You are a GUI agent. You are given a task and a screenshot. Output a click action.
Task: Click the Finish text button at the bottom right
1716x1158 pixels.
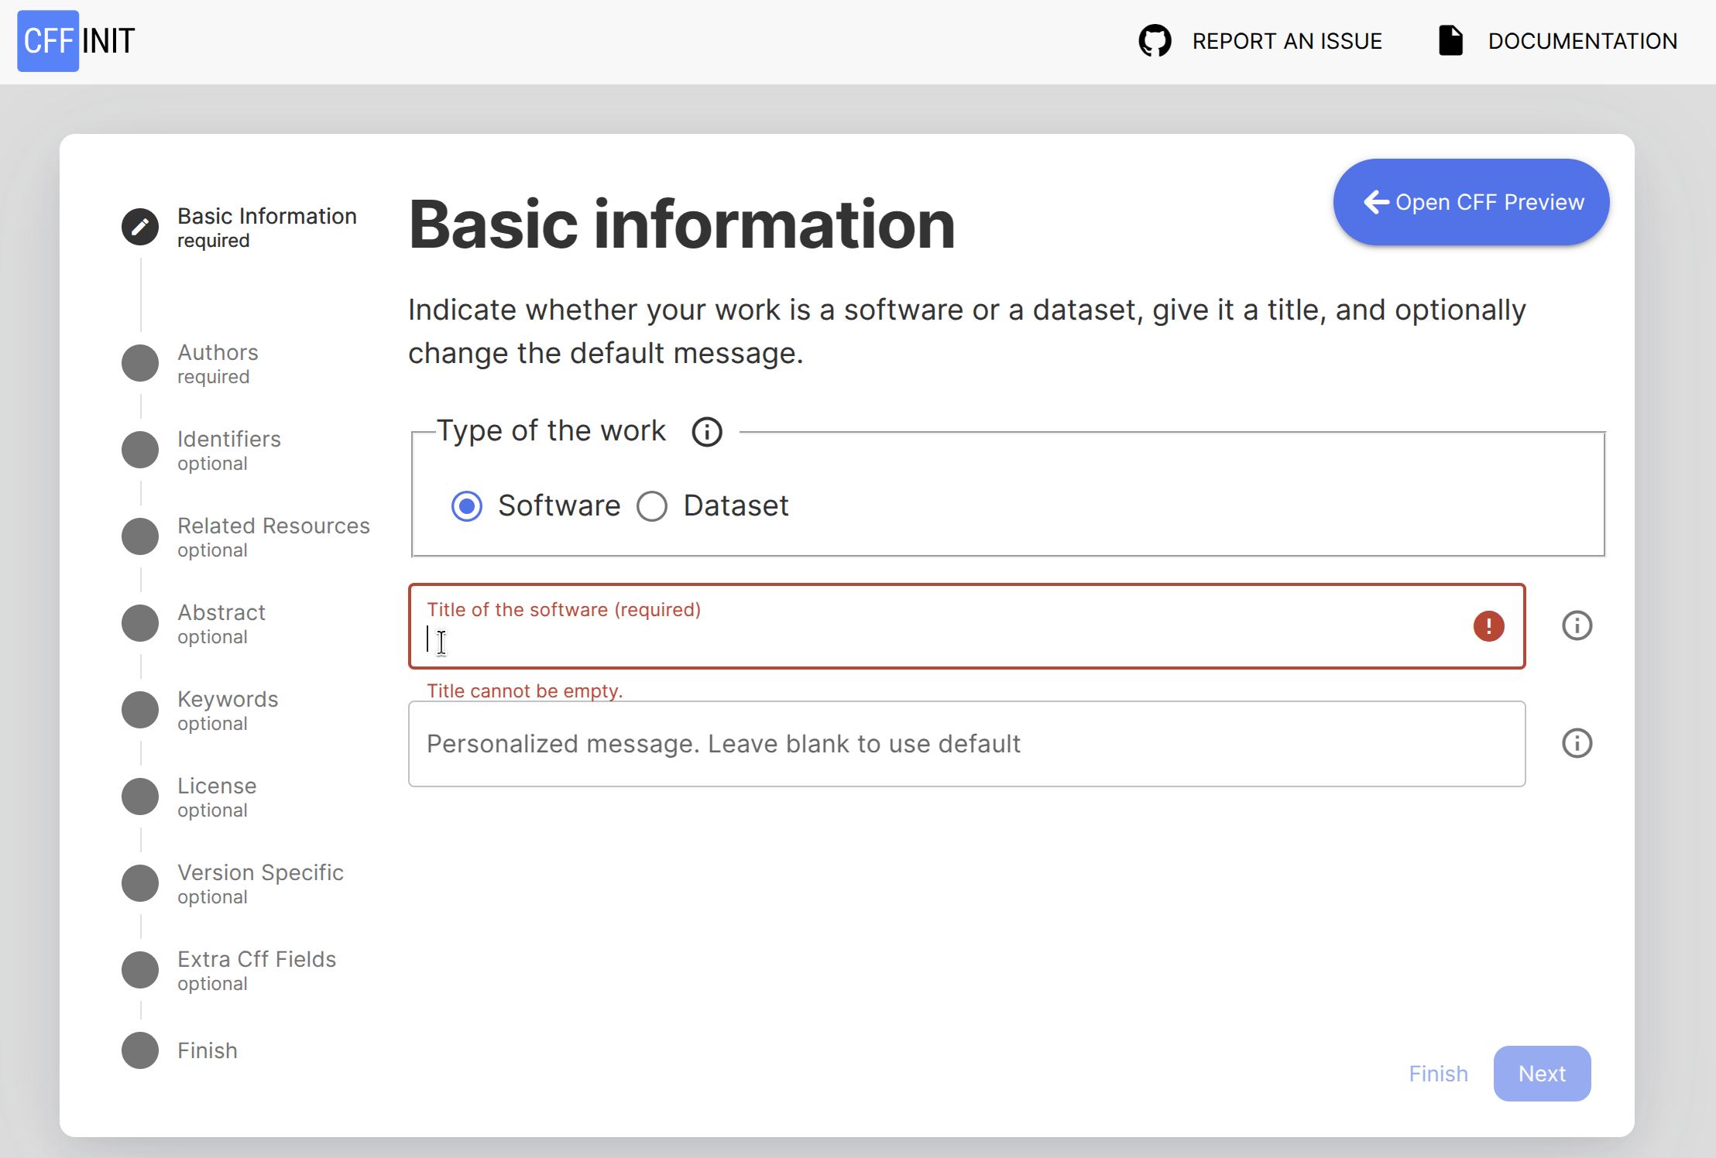coord(1438,1074)
